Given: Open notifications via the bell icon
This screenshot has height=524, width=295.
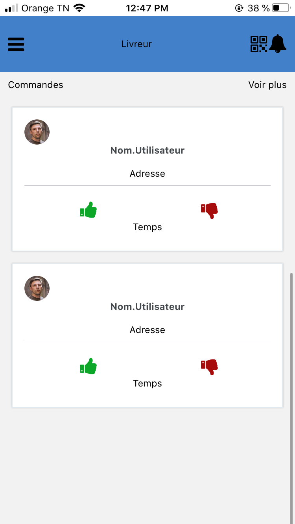Looking at the screenshot, I should (278, 44).
